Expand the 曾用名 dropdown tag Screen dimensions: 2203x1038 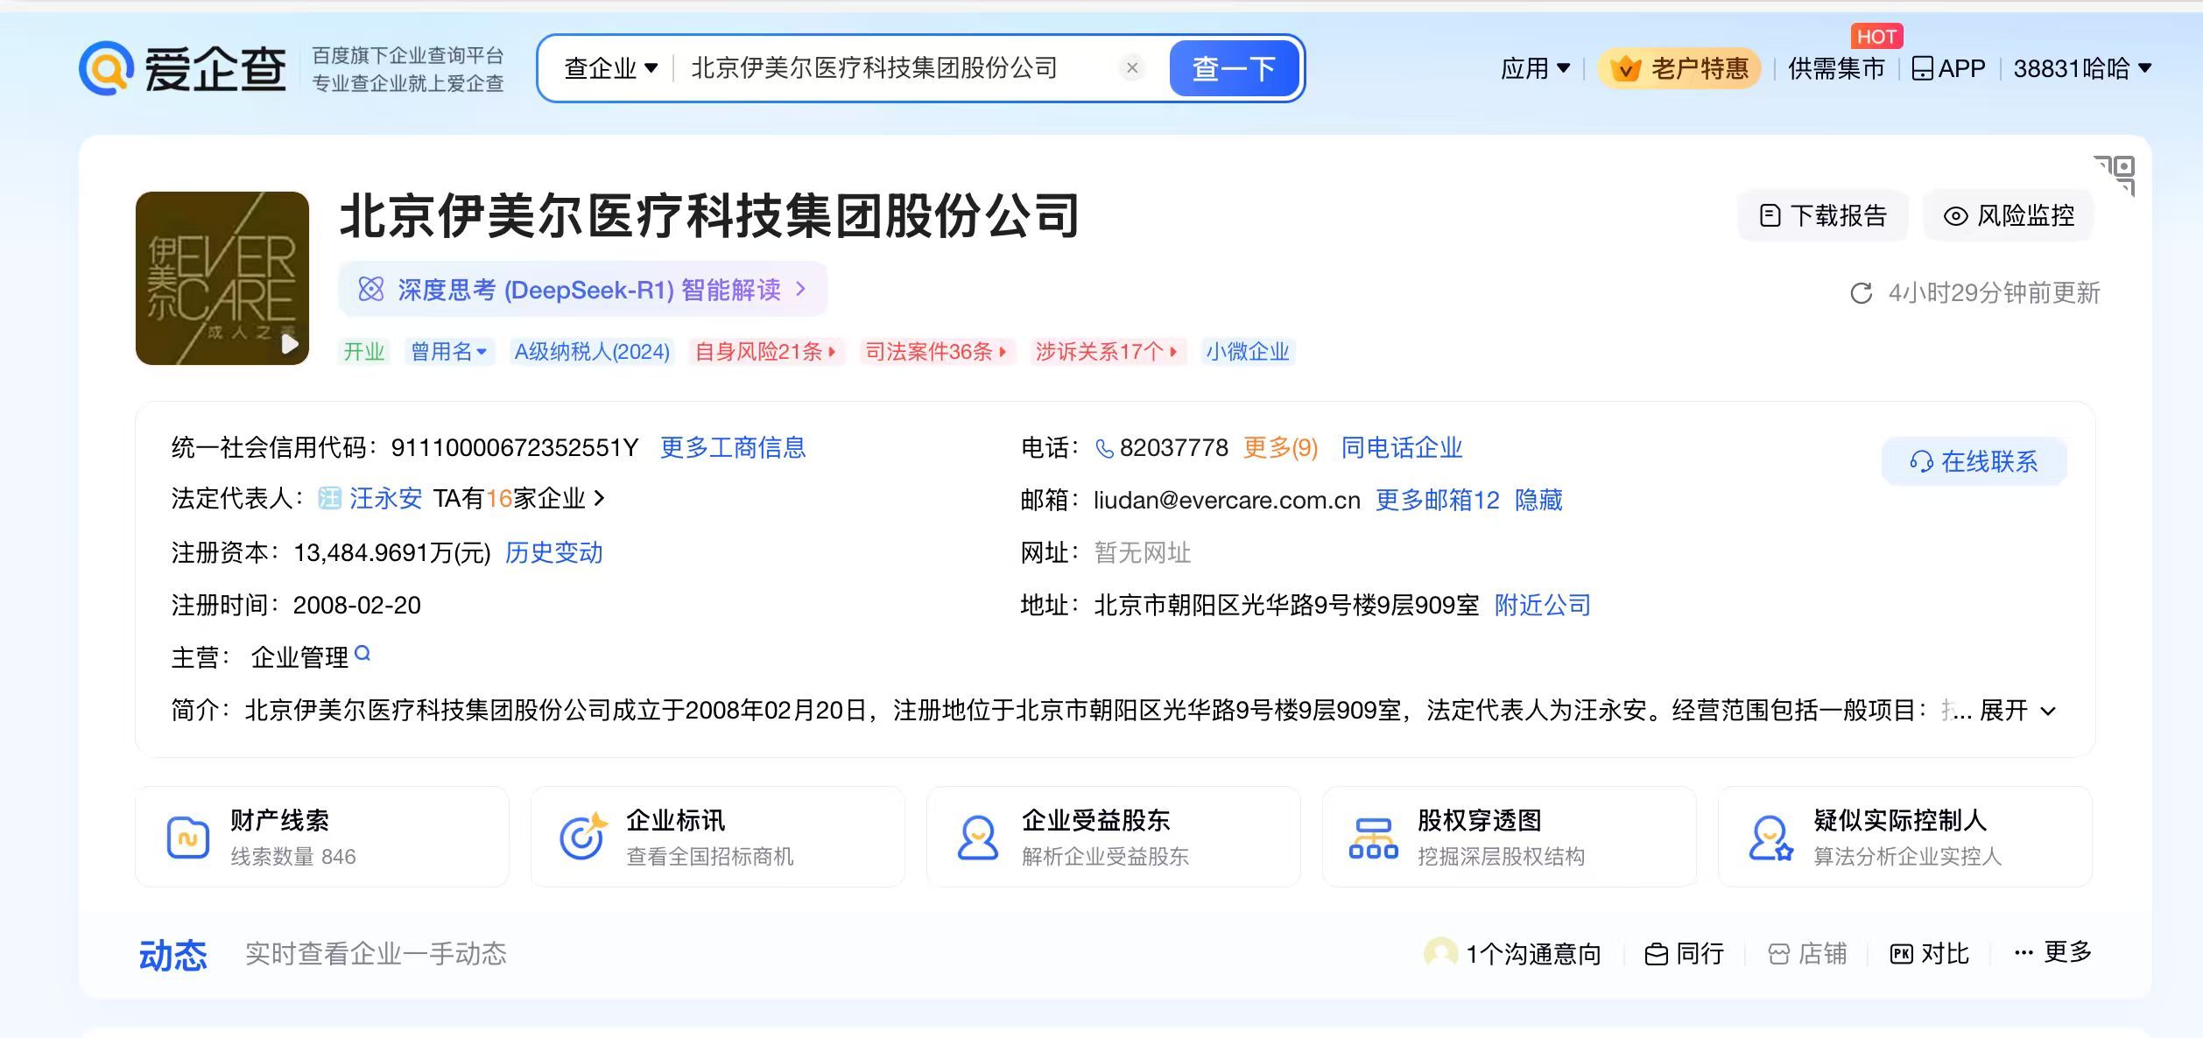(448, 352)
